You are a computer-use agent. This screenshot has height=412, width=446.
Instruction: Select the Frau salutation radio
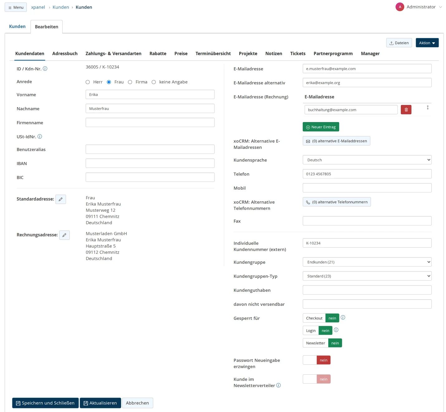click(x=109, y=82)
